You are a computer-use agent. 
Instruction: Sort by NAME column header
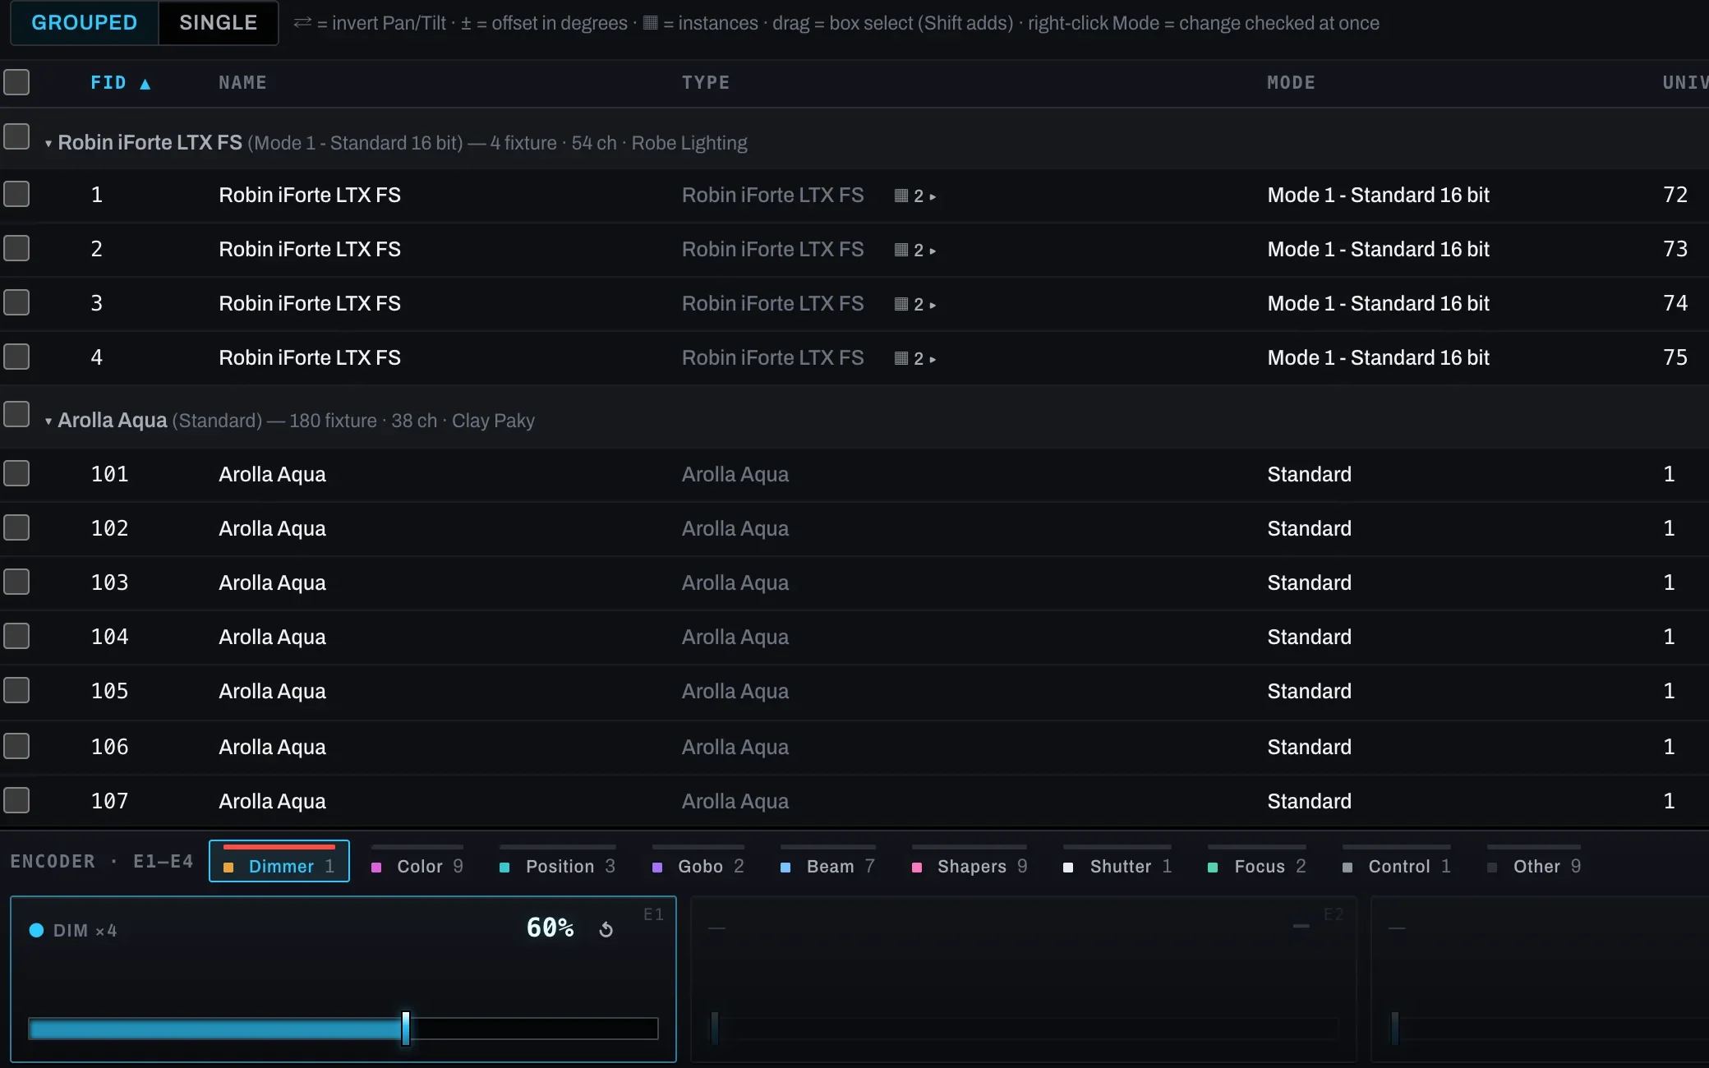coord(242,83)
